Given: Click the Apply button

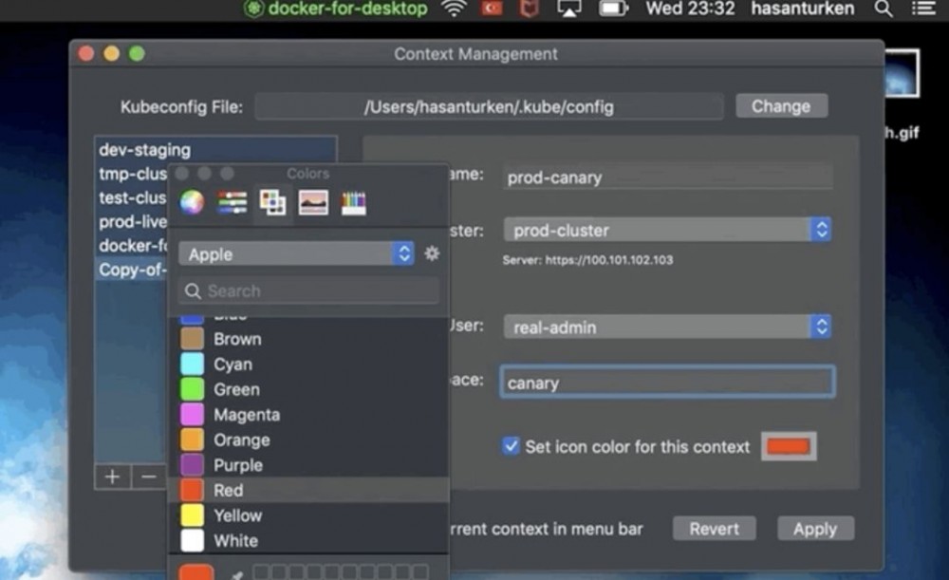Looking at the screenshot, I should click(815, 529).
